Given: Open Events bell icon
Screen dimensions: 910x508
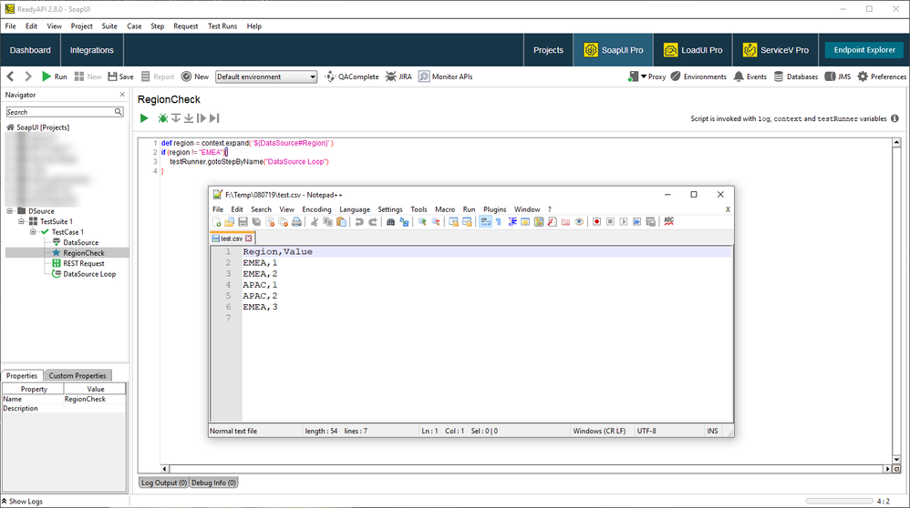Looking at the screenshot, I should tap(750, 77).
